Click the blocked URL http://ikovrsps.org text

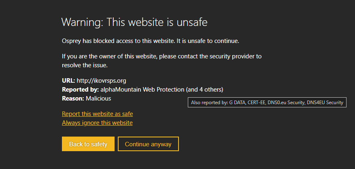(102, 80)
